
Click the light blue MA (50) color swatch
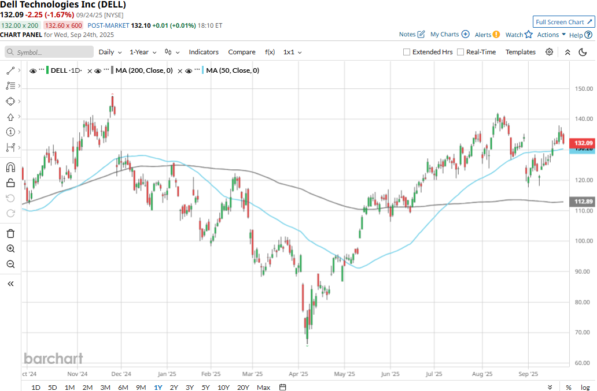point(202,70)
